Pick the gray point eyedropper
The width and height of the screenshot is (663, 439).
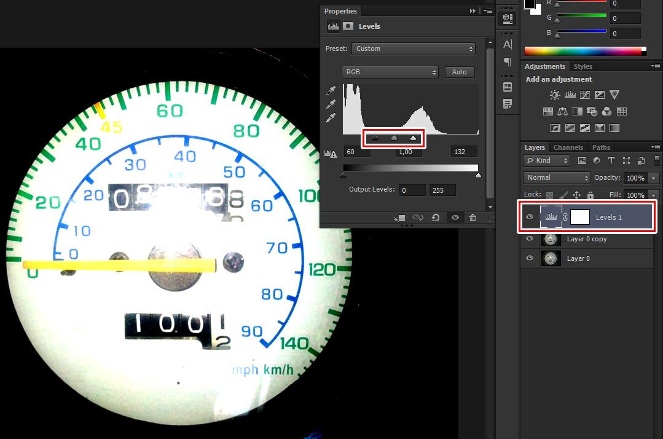pyautogui.click(x=331, y=104)
